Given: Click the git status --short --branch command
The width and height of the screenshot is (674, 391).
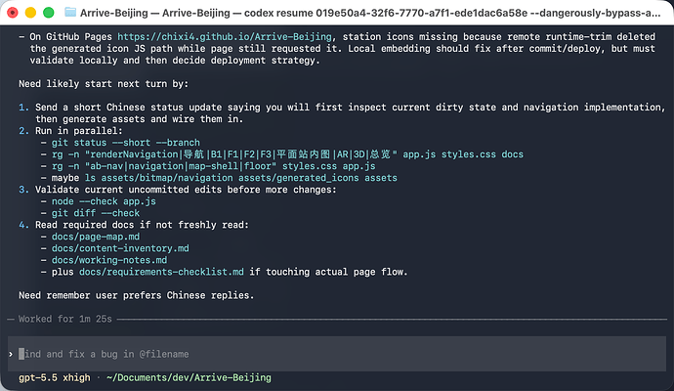Looking at the screenshot, I should [x=125, y=143].
